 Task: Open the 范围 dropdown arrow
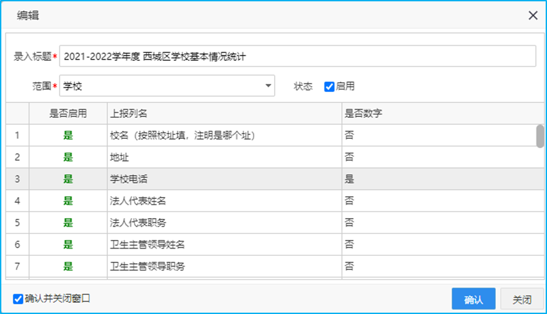[x=268, y=86]
